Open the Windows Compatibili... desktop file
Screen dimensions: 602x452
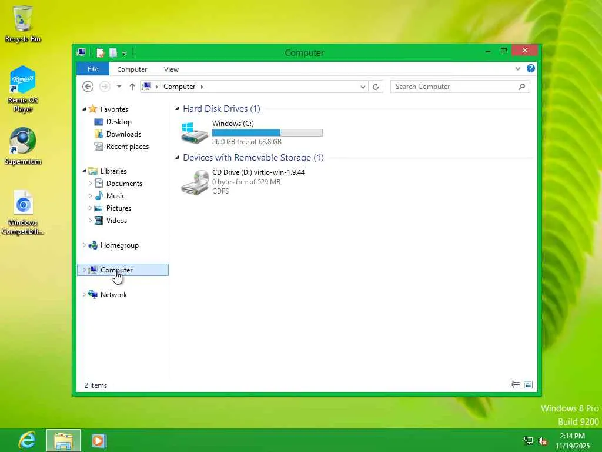tap(23, 212)
